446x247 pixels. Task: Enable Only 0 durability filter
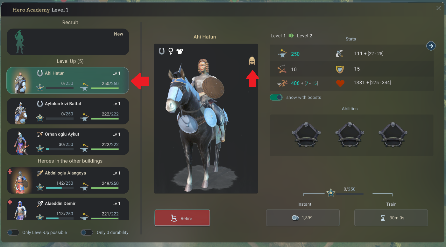[87, 232]
